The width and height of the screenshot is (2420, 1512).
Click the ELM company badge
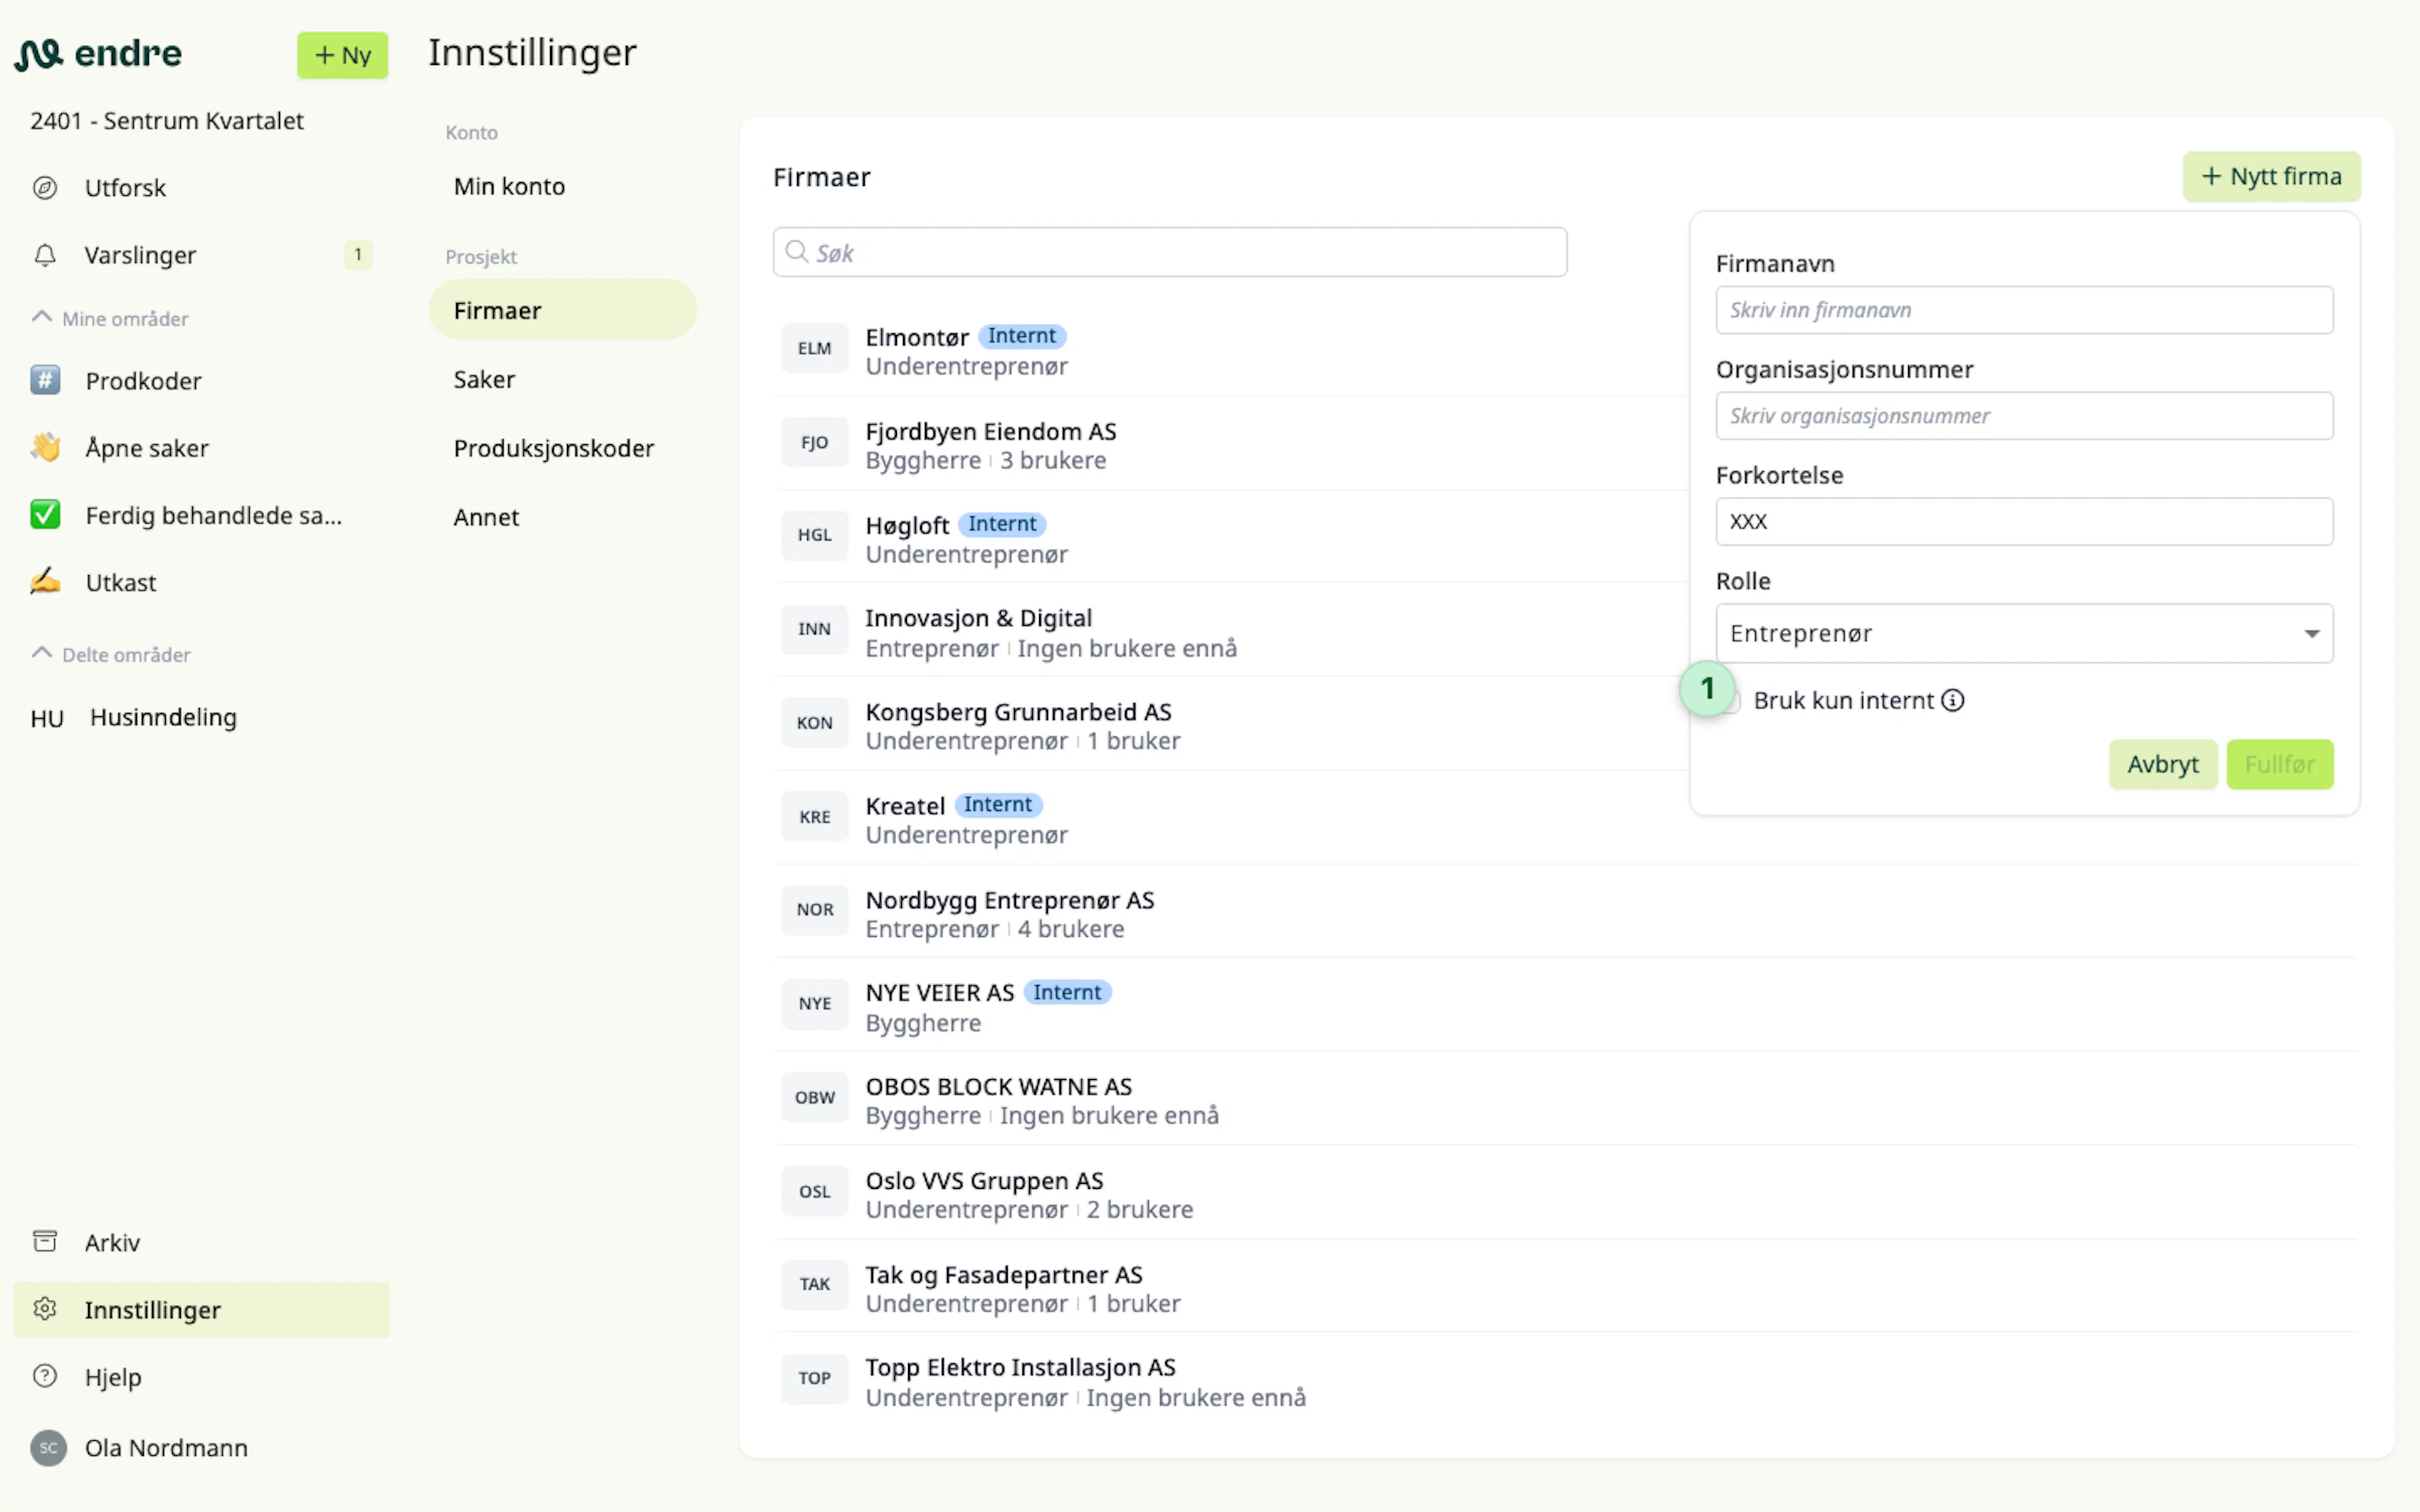click(814, 348)
